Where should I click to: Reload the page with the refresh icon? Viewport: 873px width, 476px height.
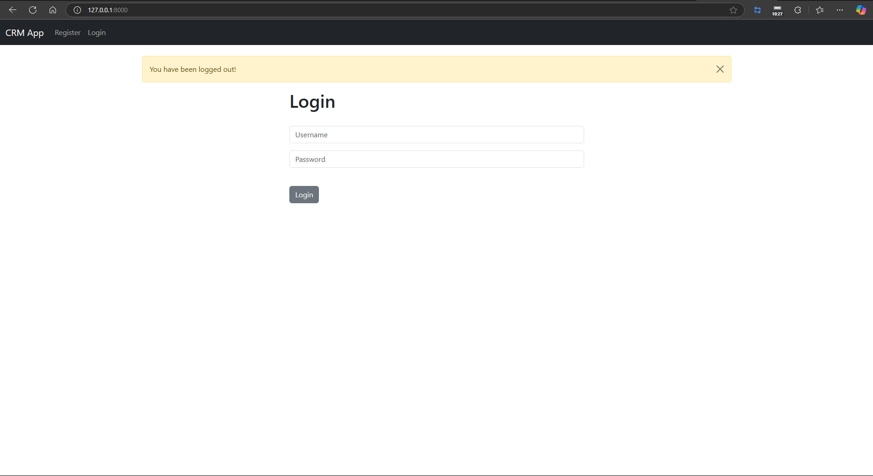pos(33,10)
